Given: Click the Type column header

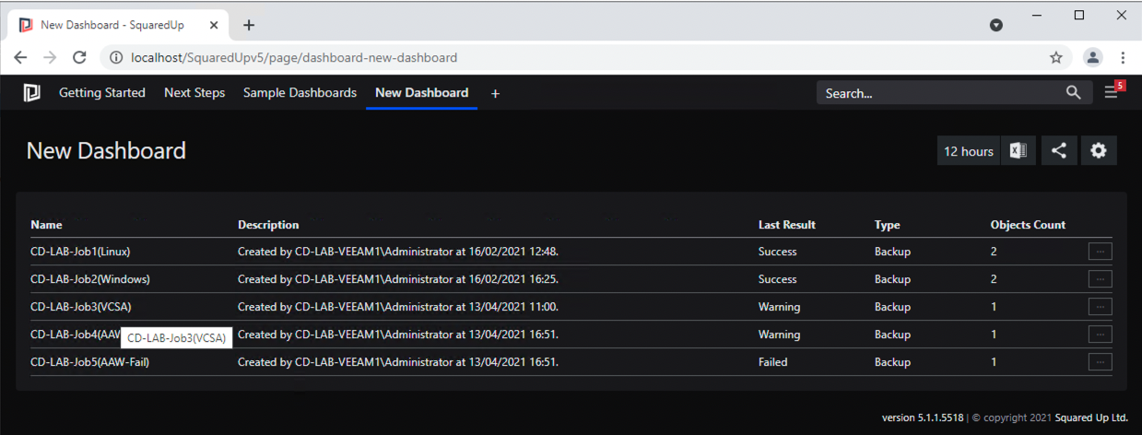Looking at the screenshot, I should [x=888, y=225].
